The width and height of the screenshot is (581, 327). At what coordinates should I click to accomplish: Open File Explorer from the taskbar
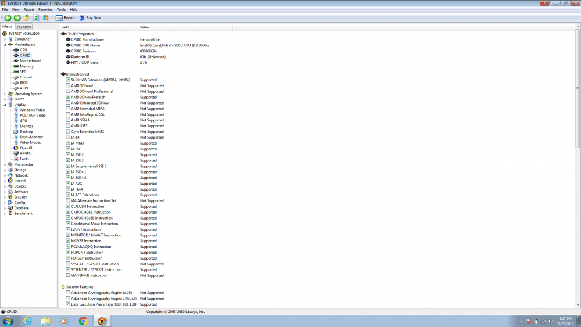pos(45,321)
